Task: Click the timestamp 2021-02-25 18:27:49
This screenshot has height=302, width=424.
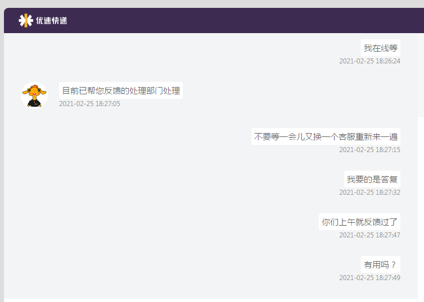Action: pos(369,278)
